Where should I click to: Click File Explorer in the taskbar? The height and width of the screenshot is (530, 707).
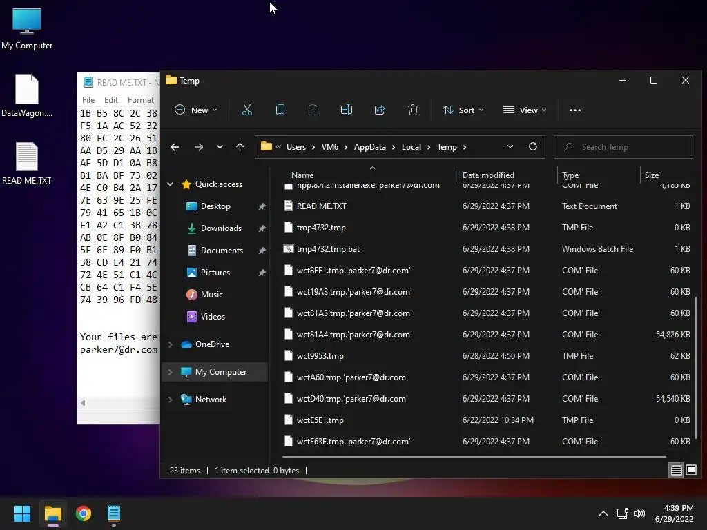pyautogui.click(x=52, y=513)
